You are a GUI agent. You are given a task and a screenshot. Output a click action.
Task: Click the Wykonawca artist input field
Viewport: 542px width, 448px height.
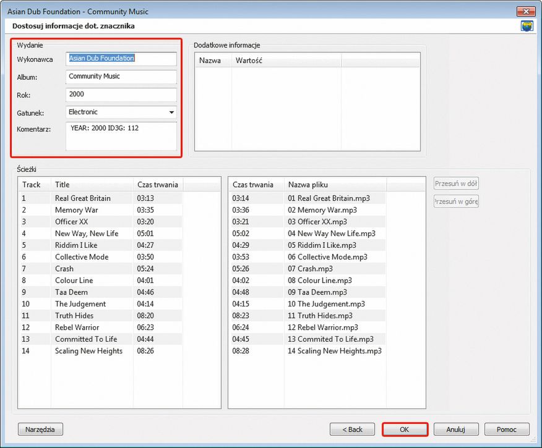(121, 58)
